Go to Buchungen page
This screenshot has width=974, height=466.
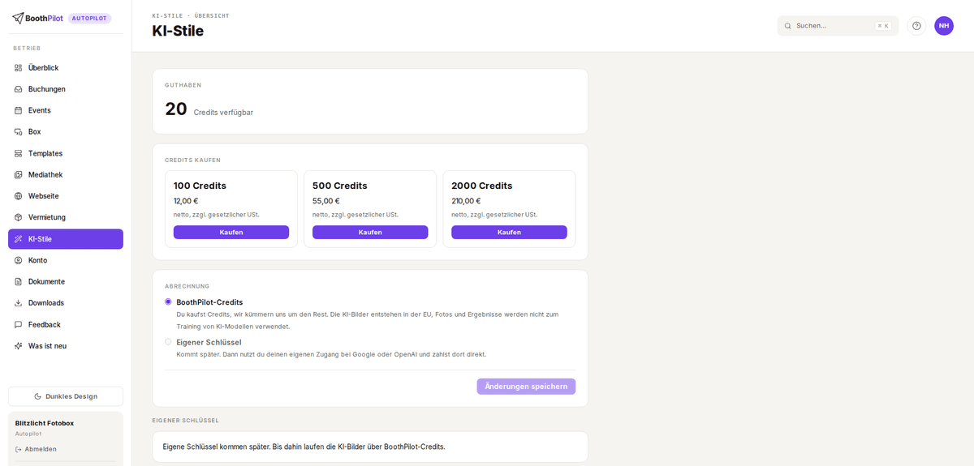click(x=66, y=89)
